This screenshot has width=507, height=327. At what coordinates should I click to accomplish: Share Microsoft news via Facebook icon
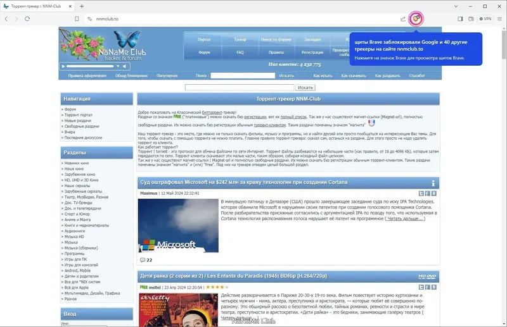point(427,194)
